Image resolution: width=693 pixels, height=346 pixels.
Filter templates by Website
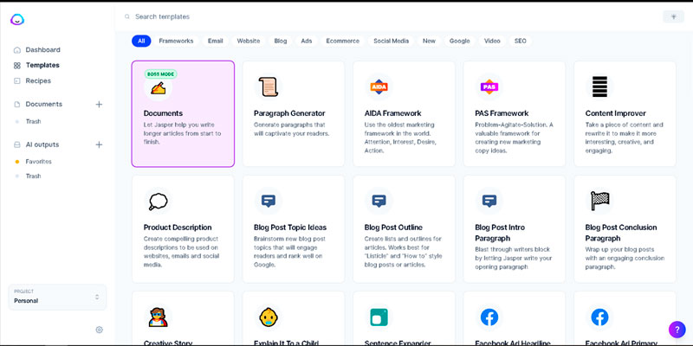(x=249, y=41)
